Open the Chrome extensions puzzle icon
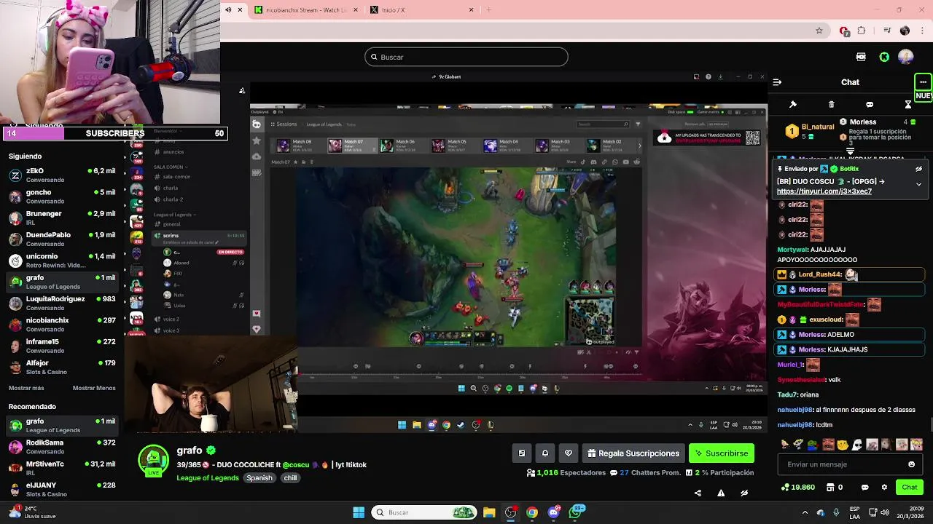 click(x=862, y=31)
